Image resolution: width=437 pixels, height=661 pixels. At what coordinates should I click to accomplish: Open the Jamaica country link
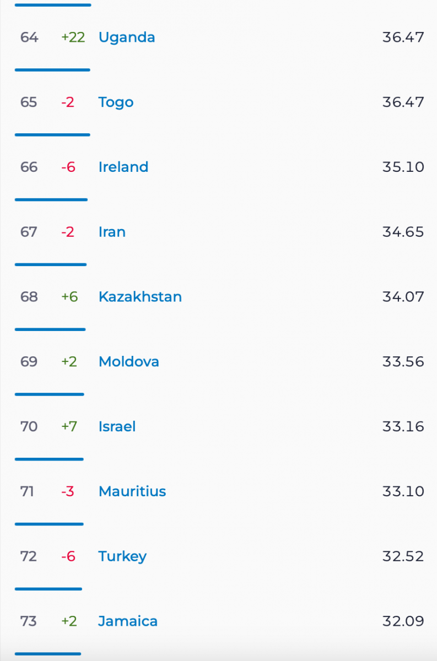[x=128, y=621]
